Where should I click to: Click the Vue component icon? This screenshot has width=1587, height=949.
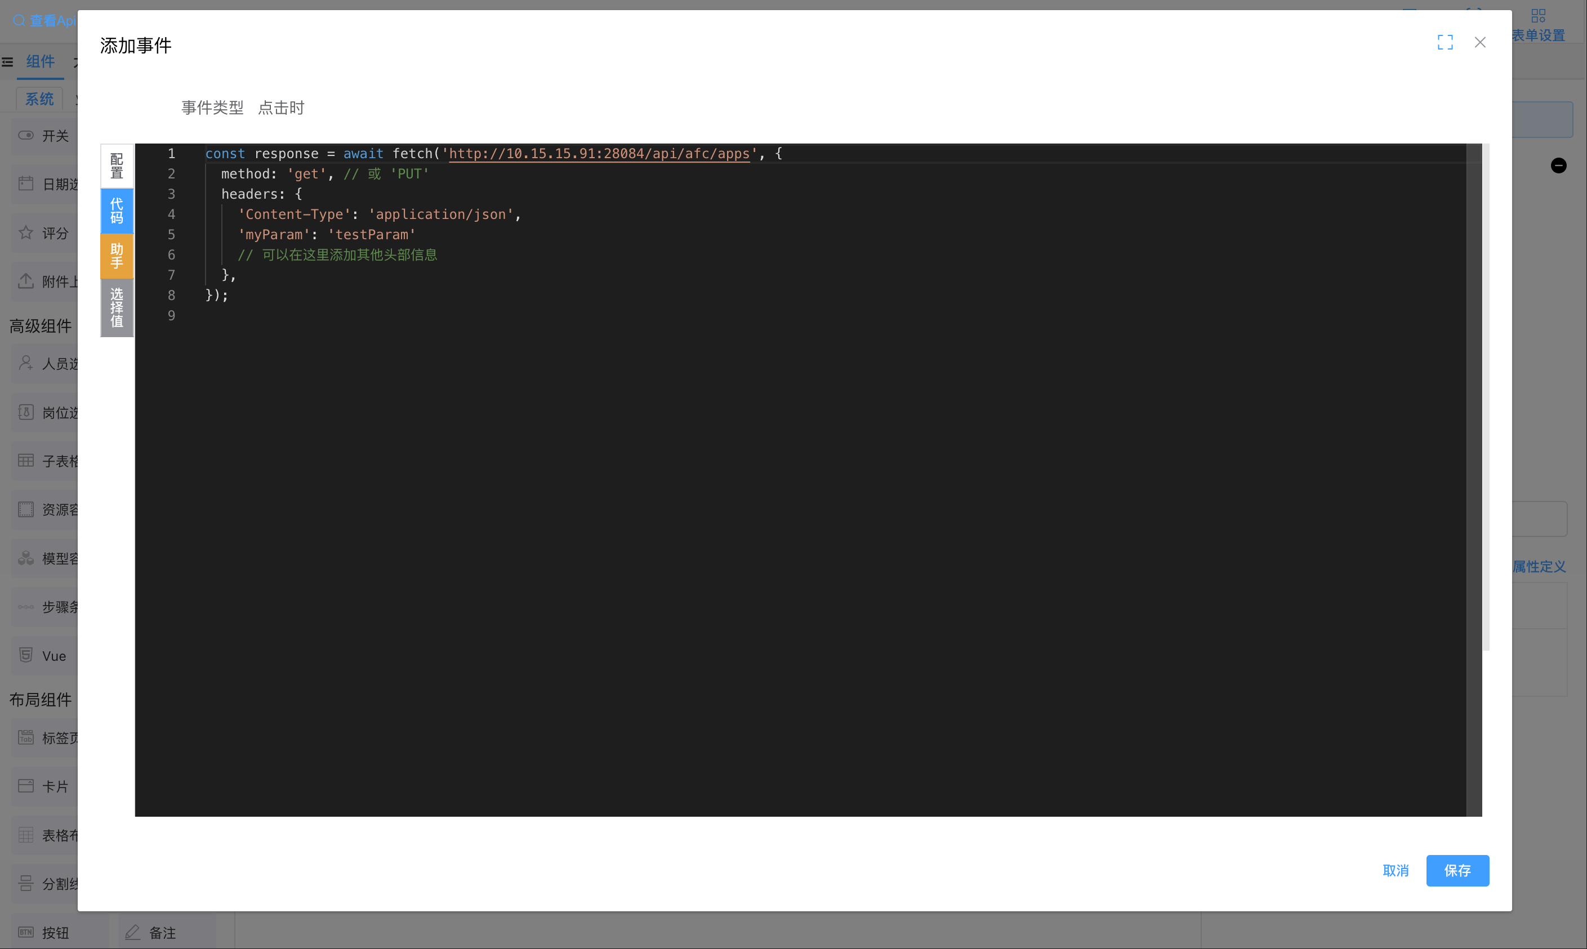[x=25, y=655]
